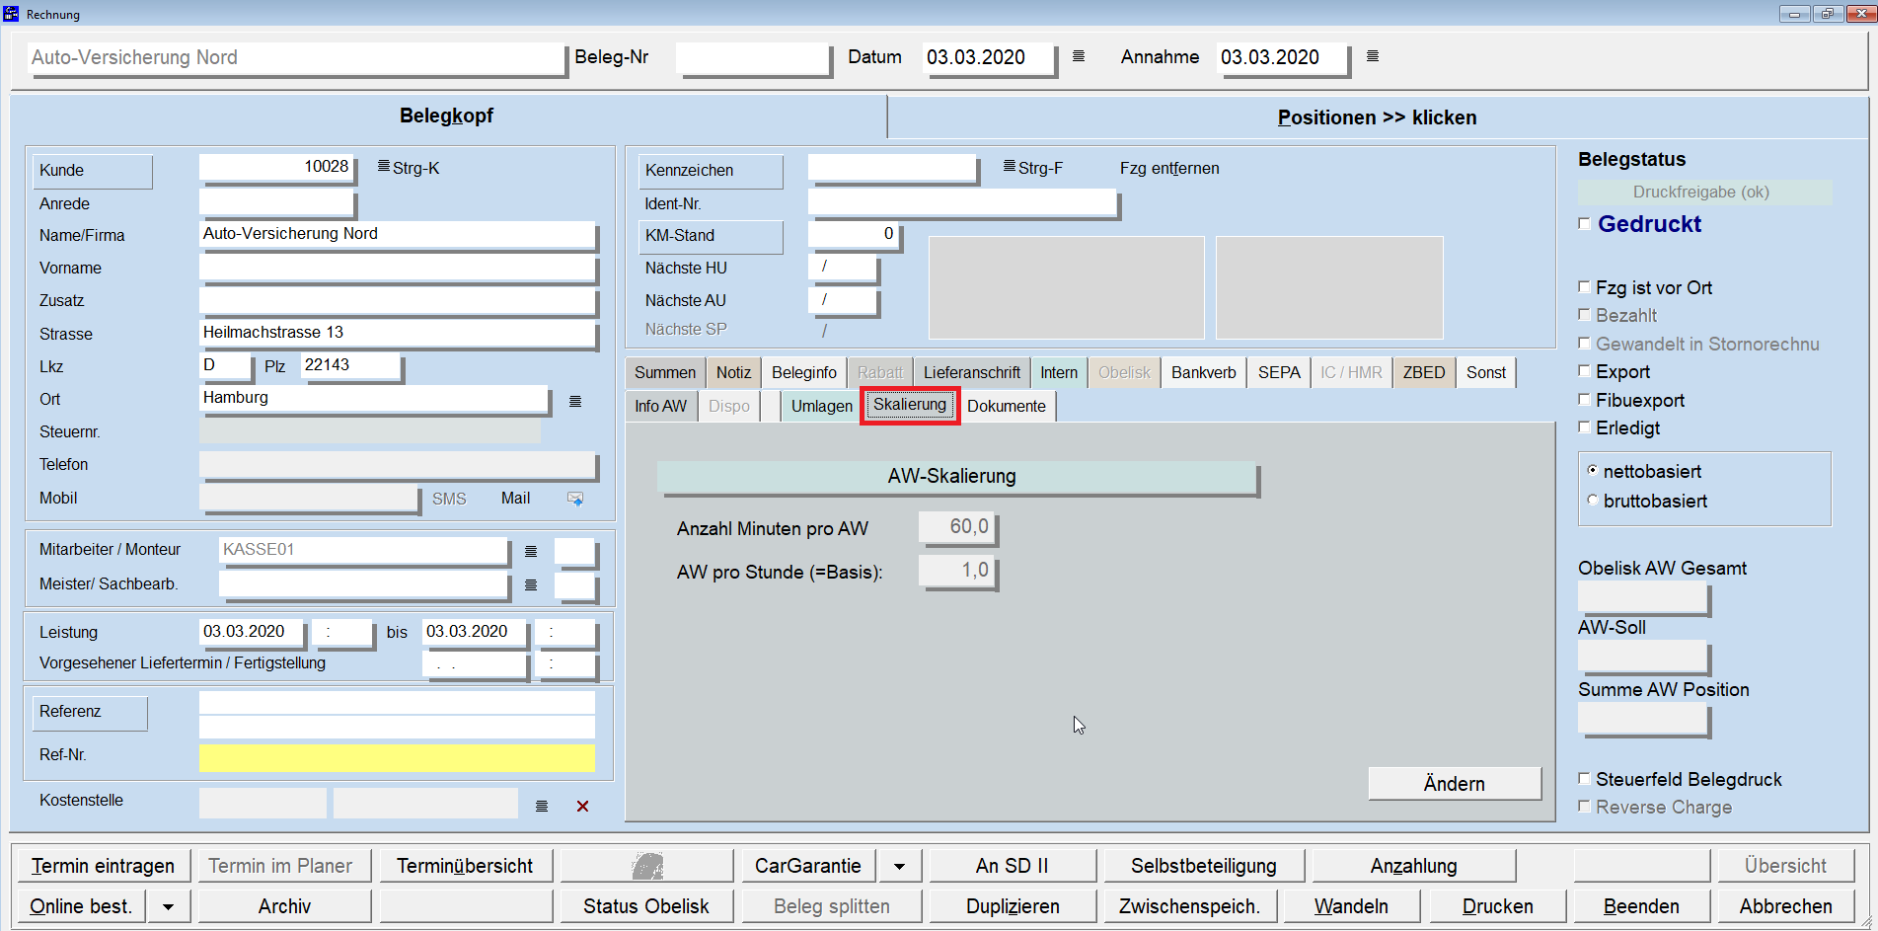This screenshot has height=931, width=1878.
Task: Switch to the Lieferanschrift tab
Action: 972,372
